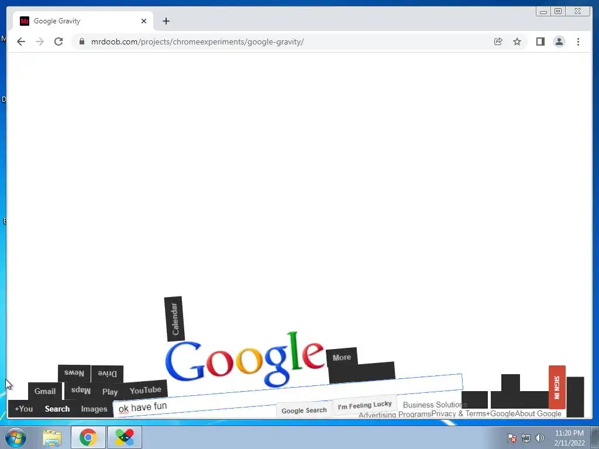Click the Play block
The image size is (599, 449).
tap(110, 392)
